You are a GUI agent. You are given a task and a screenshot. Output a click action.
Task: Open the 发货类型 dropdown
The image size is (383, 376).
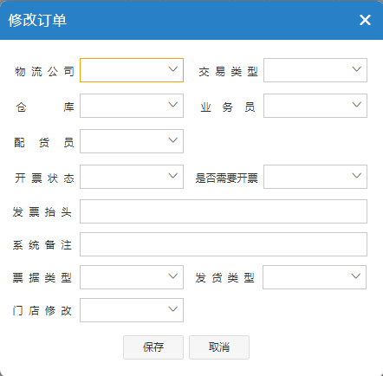315,277
